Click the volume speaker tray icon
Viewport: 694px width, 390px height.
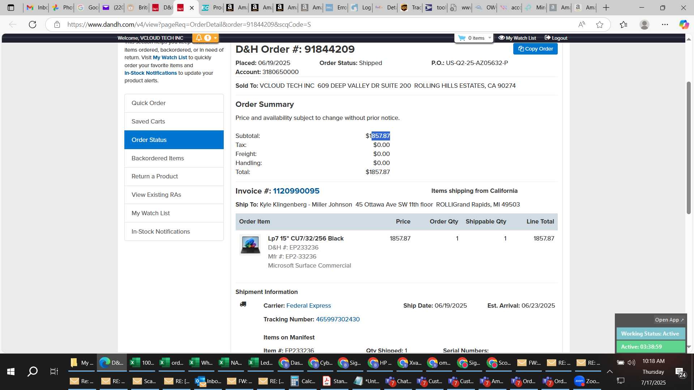(631, 363)
